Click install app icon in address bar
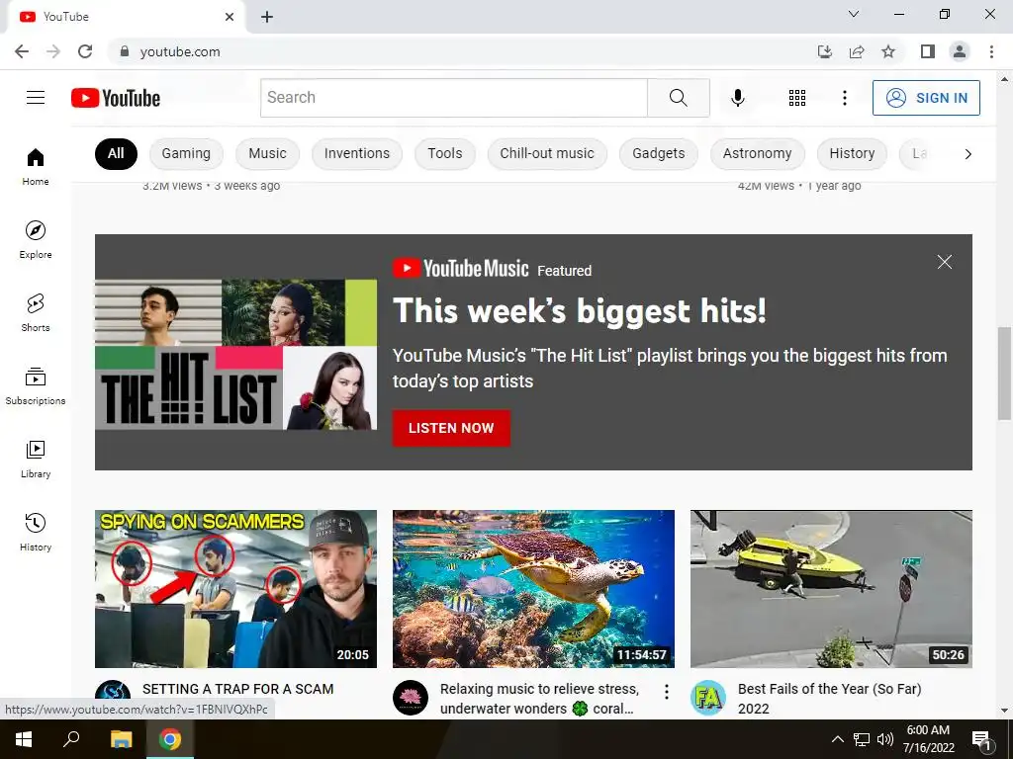Image resolution: width=1013 pixels, height=759 pixels. tap(824, 51)
